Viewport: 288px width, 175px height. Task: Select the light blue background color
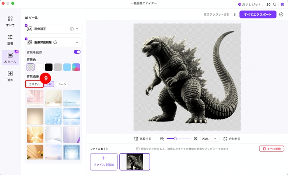(67, 67)
